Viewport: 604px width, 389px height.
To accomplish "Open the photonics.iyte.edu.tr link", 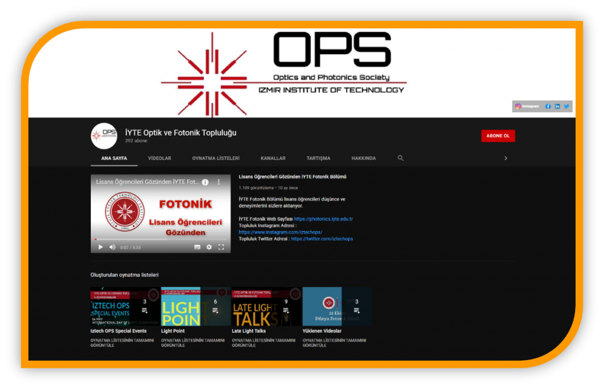I will (x=323, y=218).
